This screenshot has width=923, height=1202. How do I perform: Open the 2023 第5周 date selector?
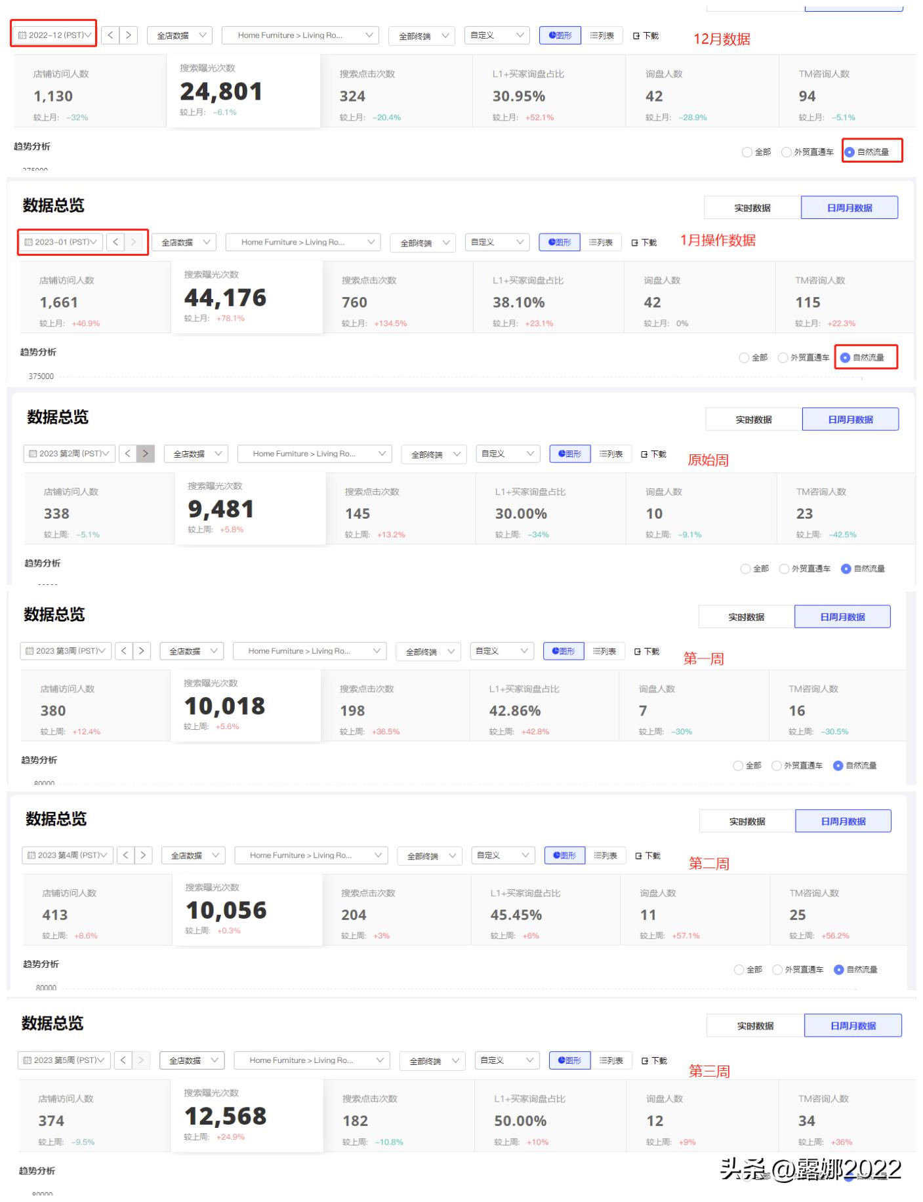64,1060
